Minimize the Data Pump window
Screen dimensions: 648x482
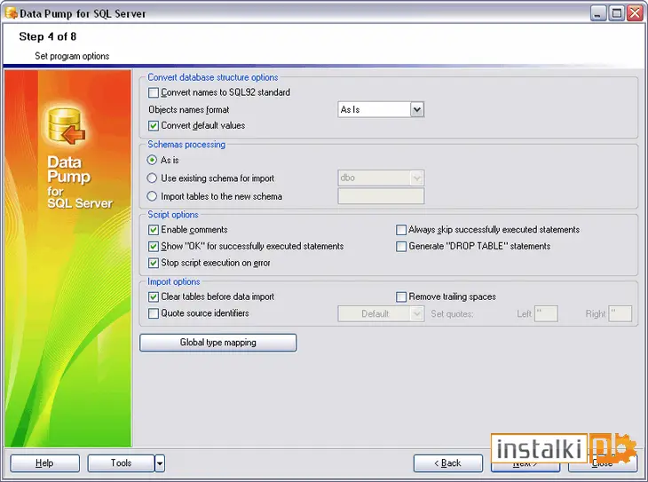click(x=597, y=13)
